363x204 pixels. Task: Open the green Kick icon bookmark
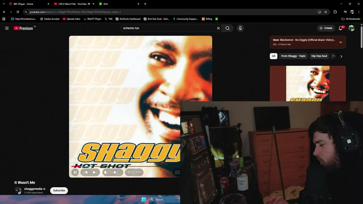pos(217,19)
